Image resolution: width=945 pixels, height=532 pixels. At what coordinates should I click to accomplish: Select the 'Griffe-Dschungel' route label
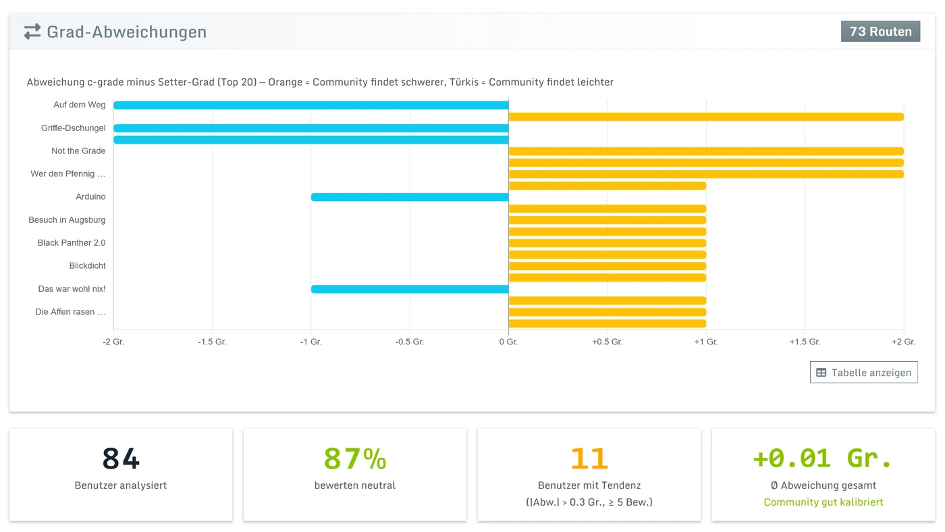pyautogui.click(x=74, y=128)
